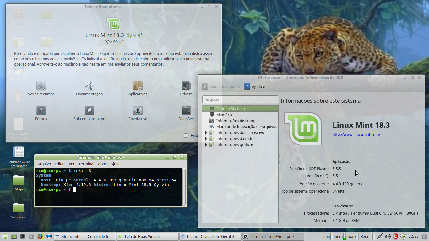Open the network connection tray icon
The image size is (429, 241).
click(380, 237)
